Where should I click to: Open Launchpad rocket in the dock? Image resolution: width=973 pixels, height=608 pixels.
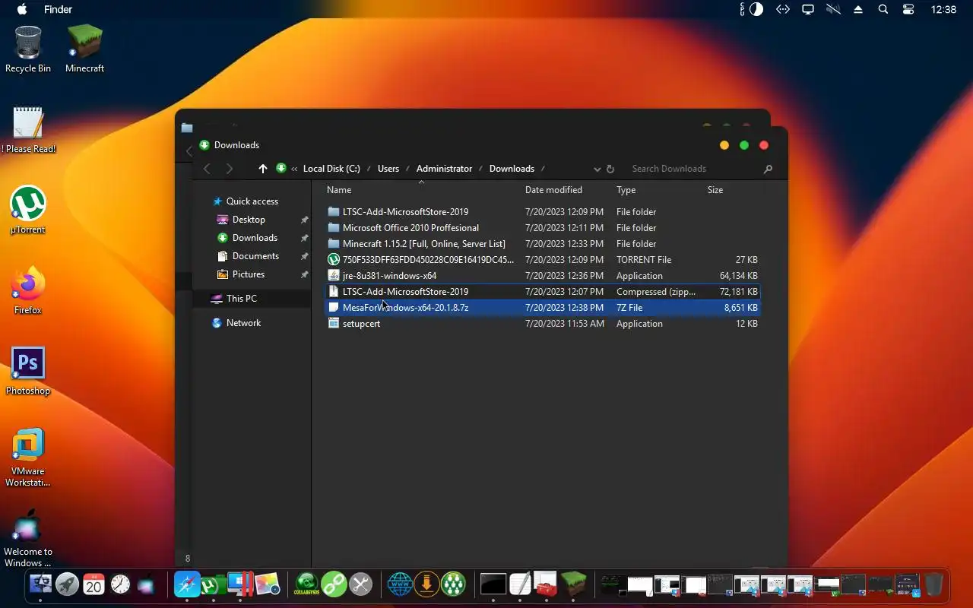[x=67, y=584]
